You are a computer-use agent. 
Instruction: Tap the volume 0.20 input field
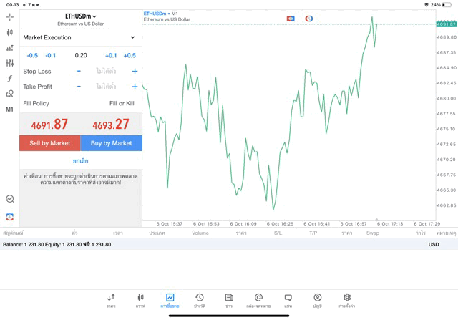click(81, 55)
